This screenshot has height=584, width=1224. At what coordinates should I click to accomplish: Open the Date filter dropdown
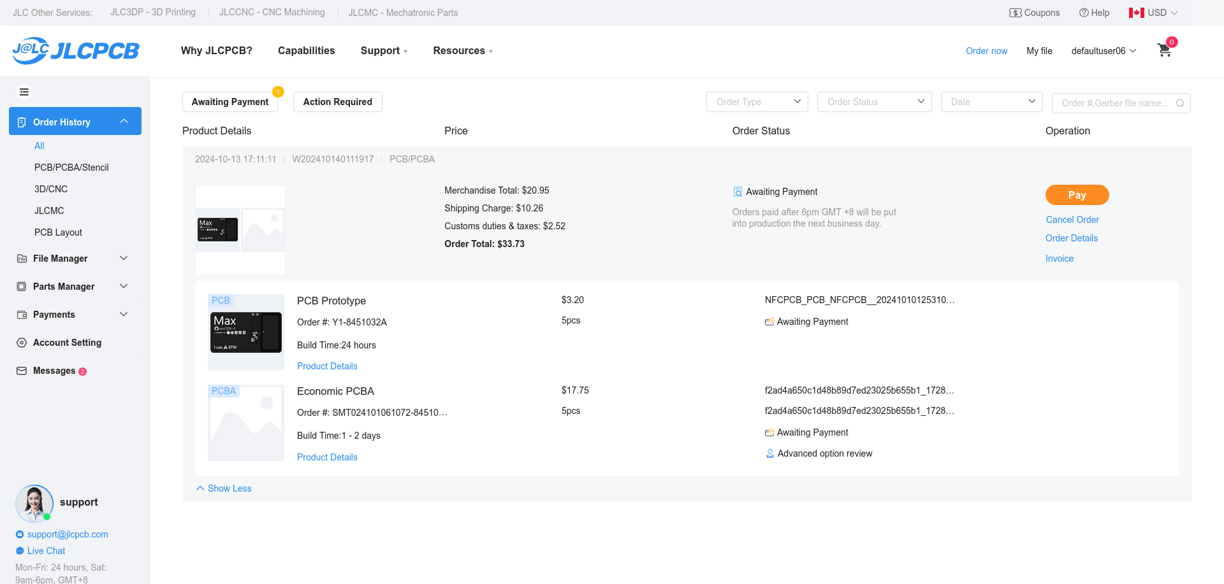[992, 102]
